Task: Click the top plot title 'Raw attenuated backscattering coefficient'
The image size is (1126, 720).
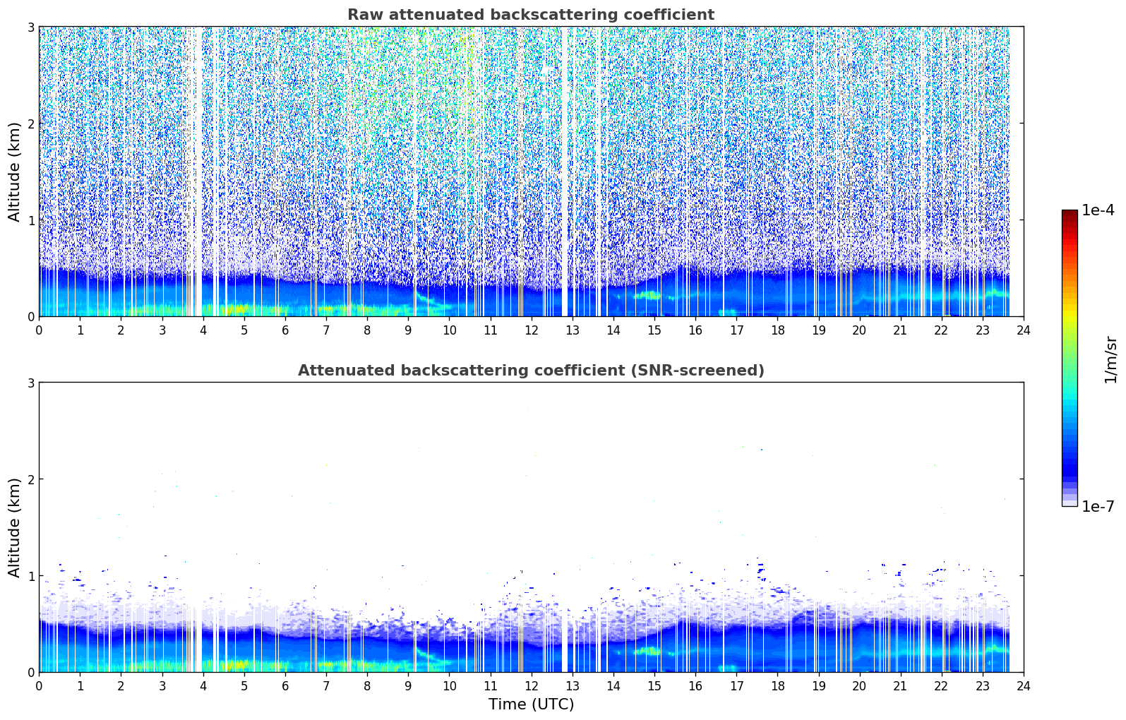Action: [530, 15]
